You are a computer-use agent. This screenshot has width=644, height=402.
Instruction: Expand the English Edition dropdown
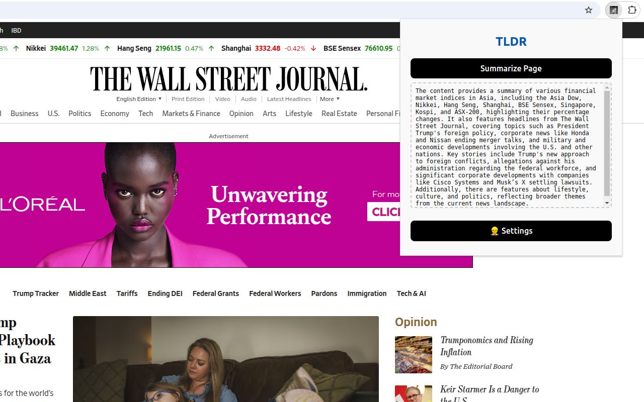click(139, 99)
